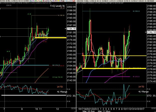Click the green icon beside the purple grid
This screenshot has width=156, height=112.
tap(36, 1)
